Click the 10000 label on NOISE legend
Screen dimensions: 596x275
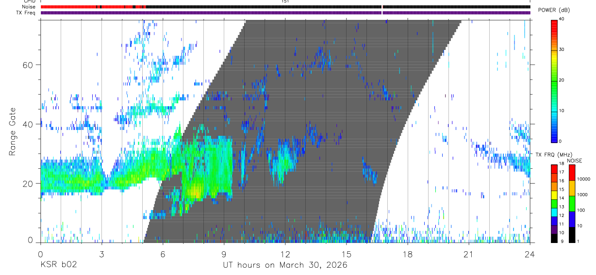(x=583, y=179)
